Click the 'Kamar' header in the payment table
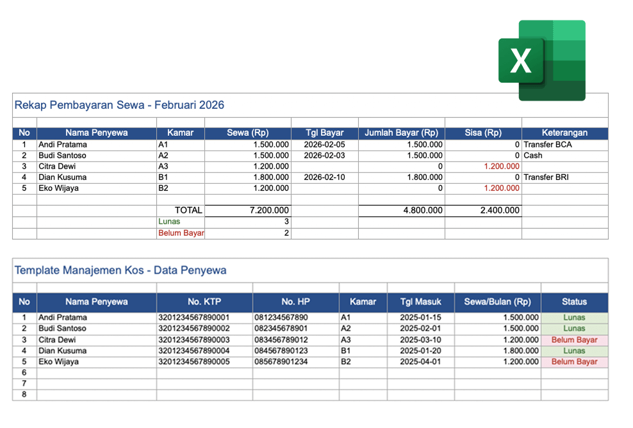The width and height of the screenshot is (633, 428). tap(180, 133)
